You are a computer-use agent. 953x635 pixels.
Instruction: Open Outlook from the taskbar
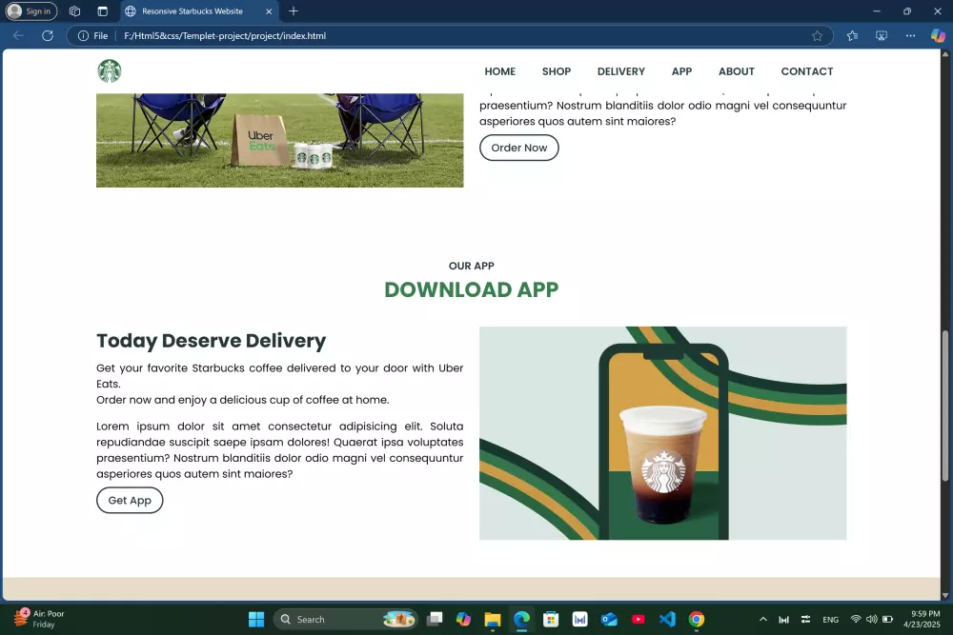[609, 619]
